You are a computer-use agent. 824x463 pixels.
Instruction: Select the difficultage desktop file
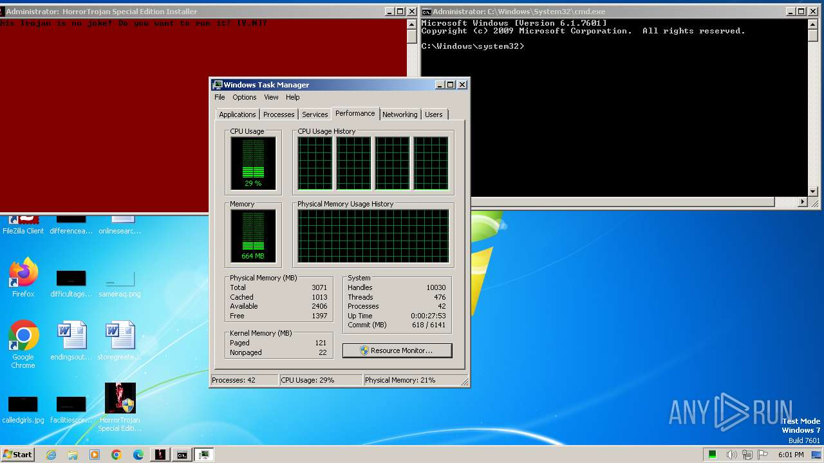pos(71,284)
